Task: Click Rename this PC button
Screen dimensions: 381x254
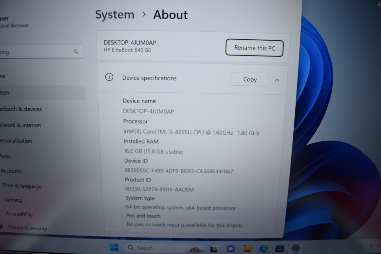Action: [254, 48]
